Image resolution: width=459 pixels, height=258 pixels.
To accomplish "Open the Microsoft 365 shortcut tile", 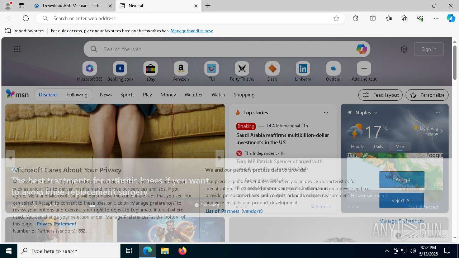I will point(90,72).
